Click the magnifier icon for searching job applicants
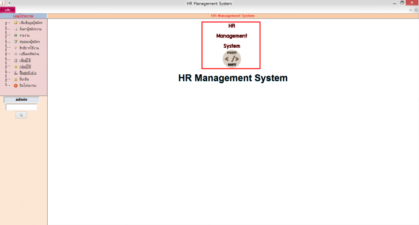This screenshot has width=419, height=225. tap(16, 29)
